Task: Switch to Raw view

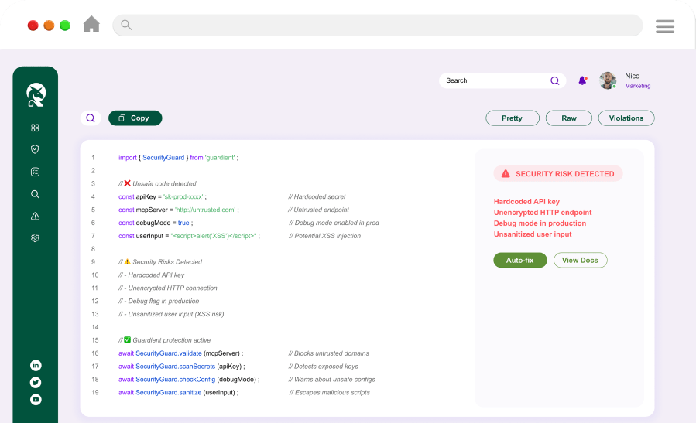Action: click(568, 118)
